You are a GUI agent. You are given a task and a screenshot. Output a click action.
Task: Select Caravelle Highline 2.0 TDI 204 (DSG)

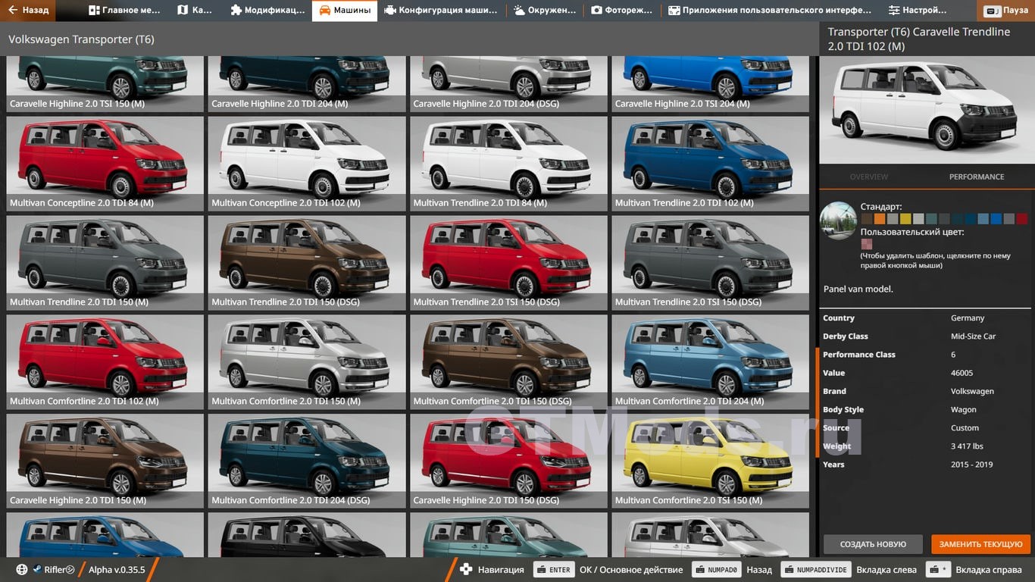tap(508, 83)
